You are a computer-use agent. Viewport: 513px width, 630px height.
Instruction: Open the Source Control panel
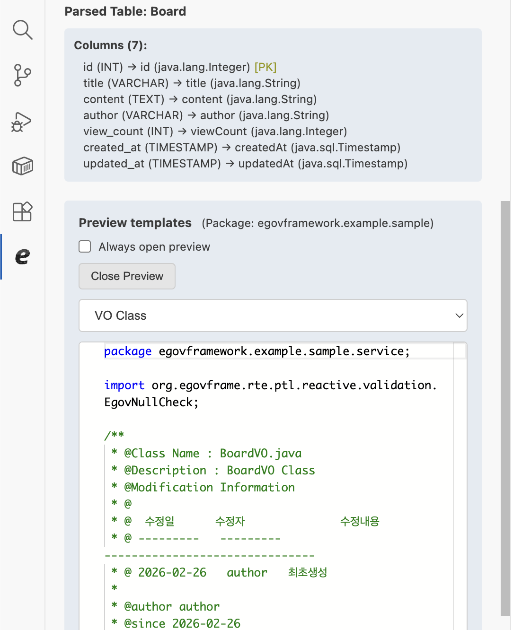point(22,75)
